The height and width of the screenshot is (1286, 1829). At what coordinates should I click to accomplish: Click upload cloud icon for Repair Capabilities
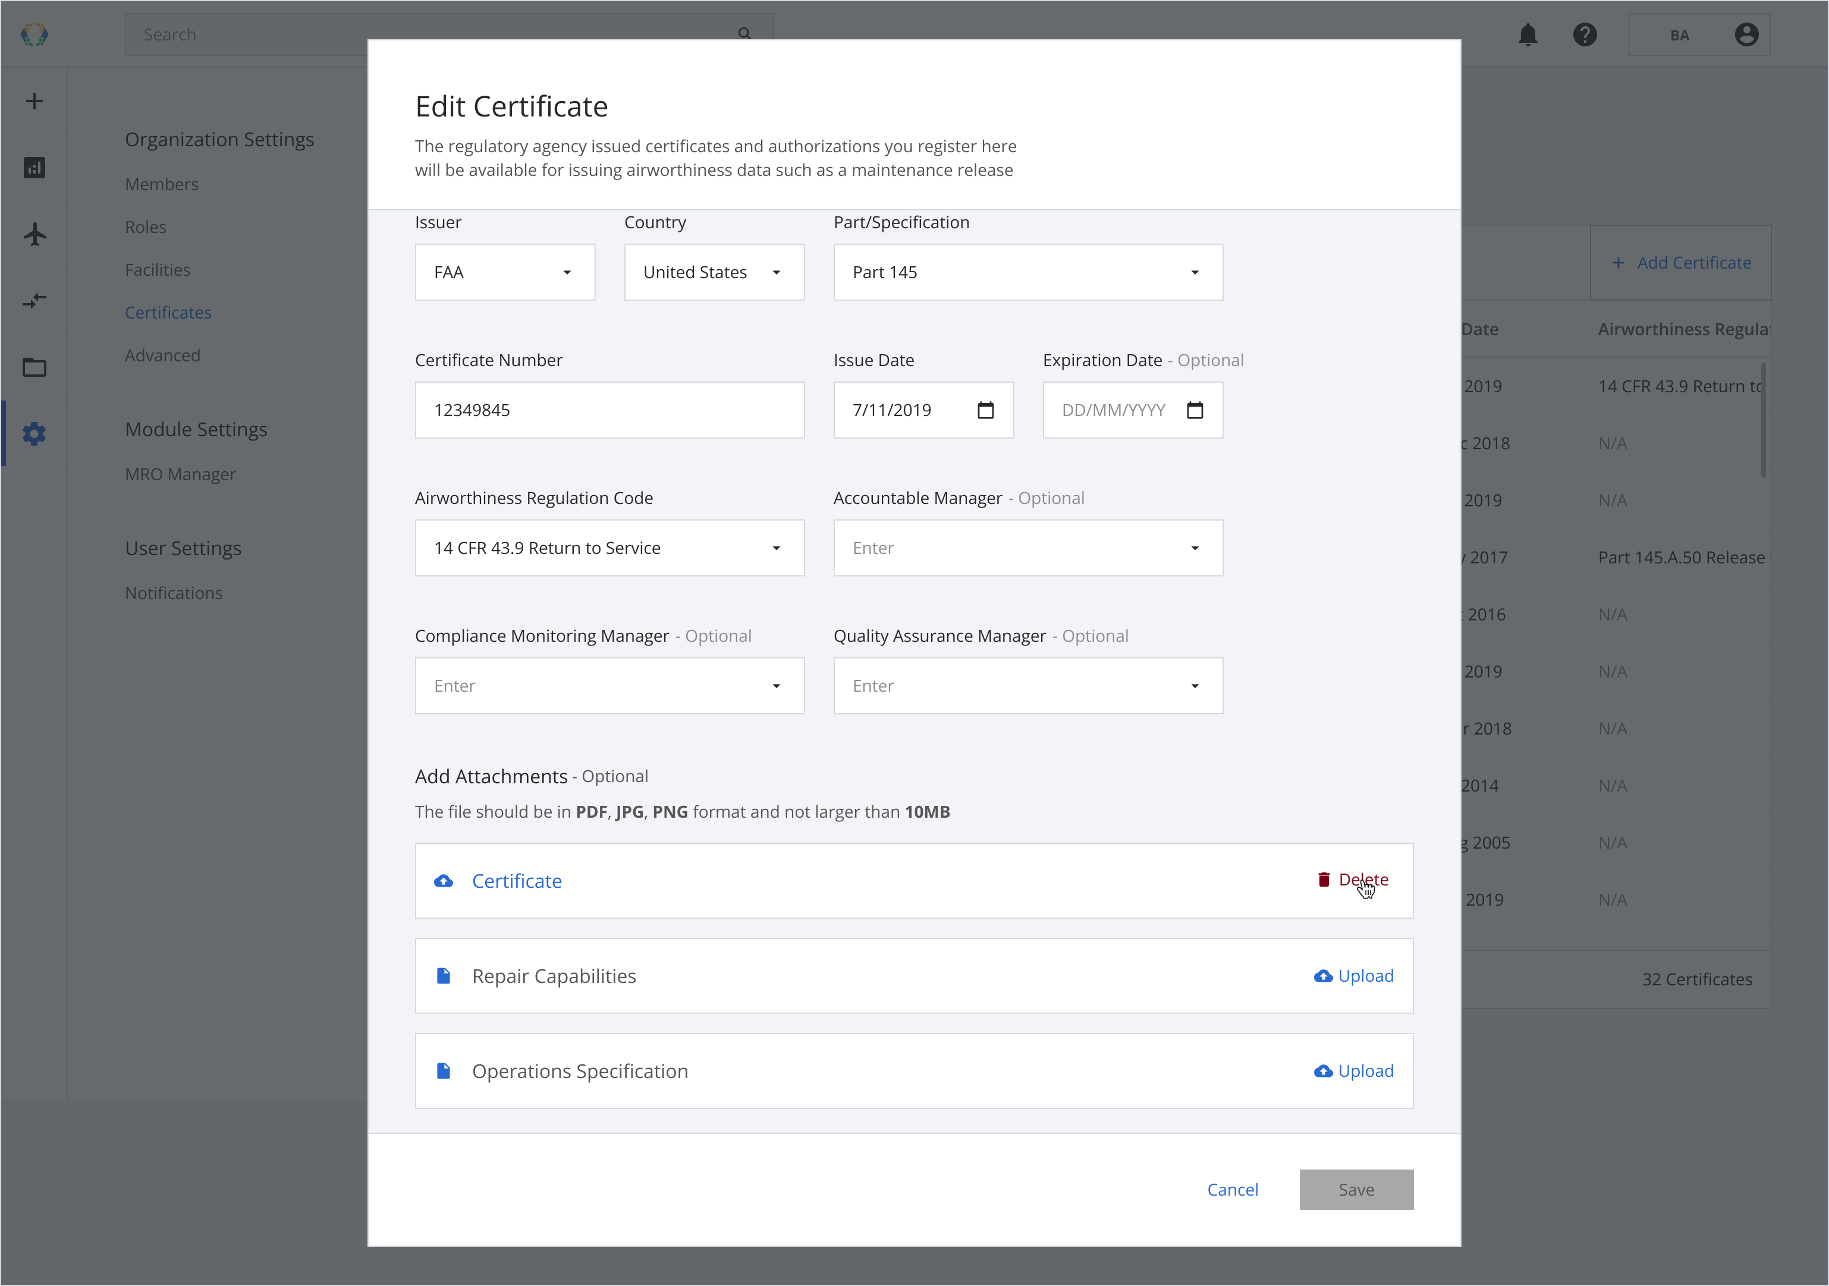point(1323,975)
